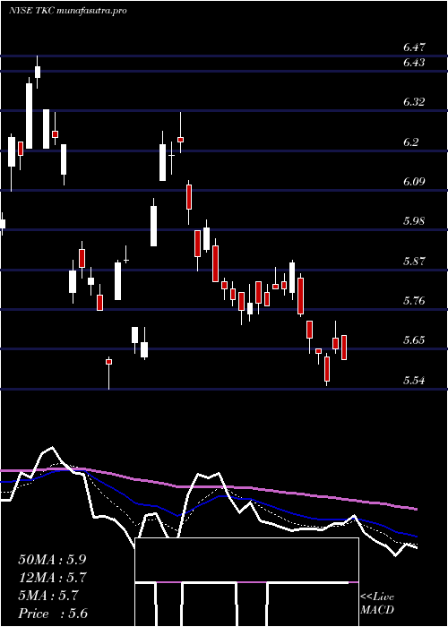Click the 6.47 price level label

tap(414, 47)
